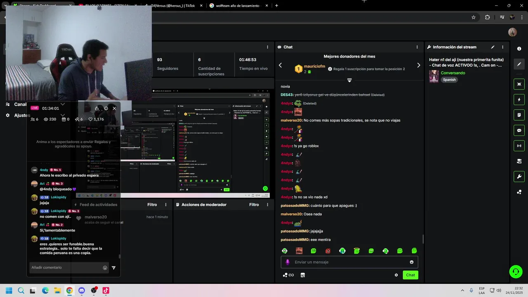Open the Feed de actividades Filtro
Screen dimensions: 528x297
pyautogui.click(x=152, y=205)
